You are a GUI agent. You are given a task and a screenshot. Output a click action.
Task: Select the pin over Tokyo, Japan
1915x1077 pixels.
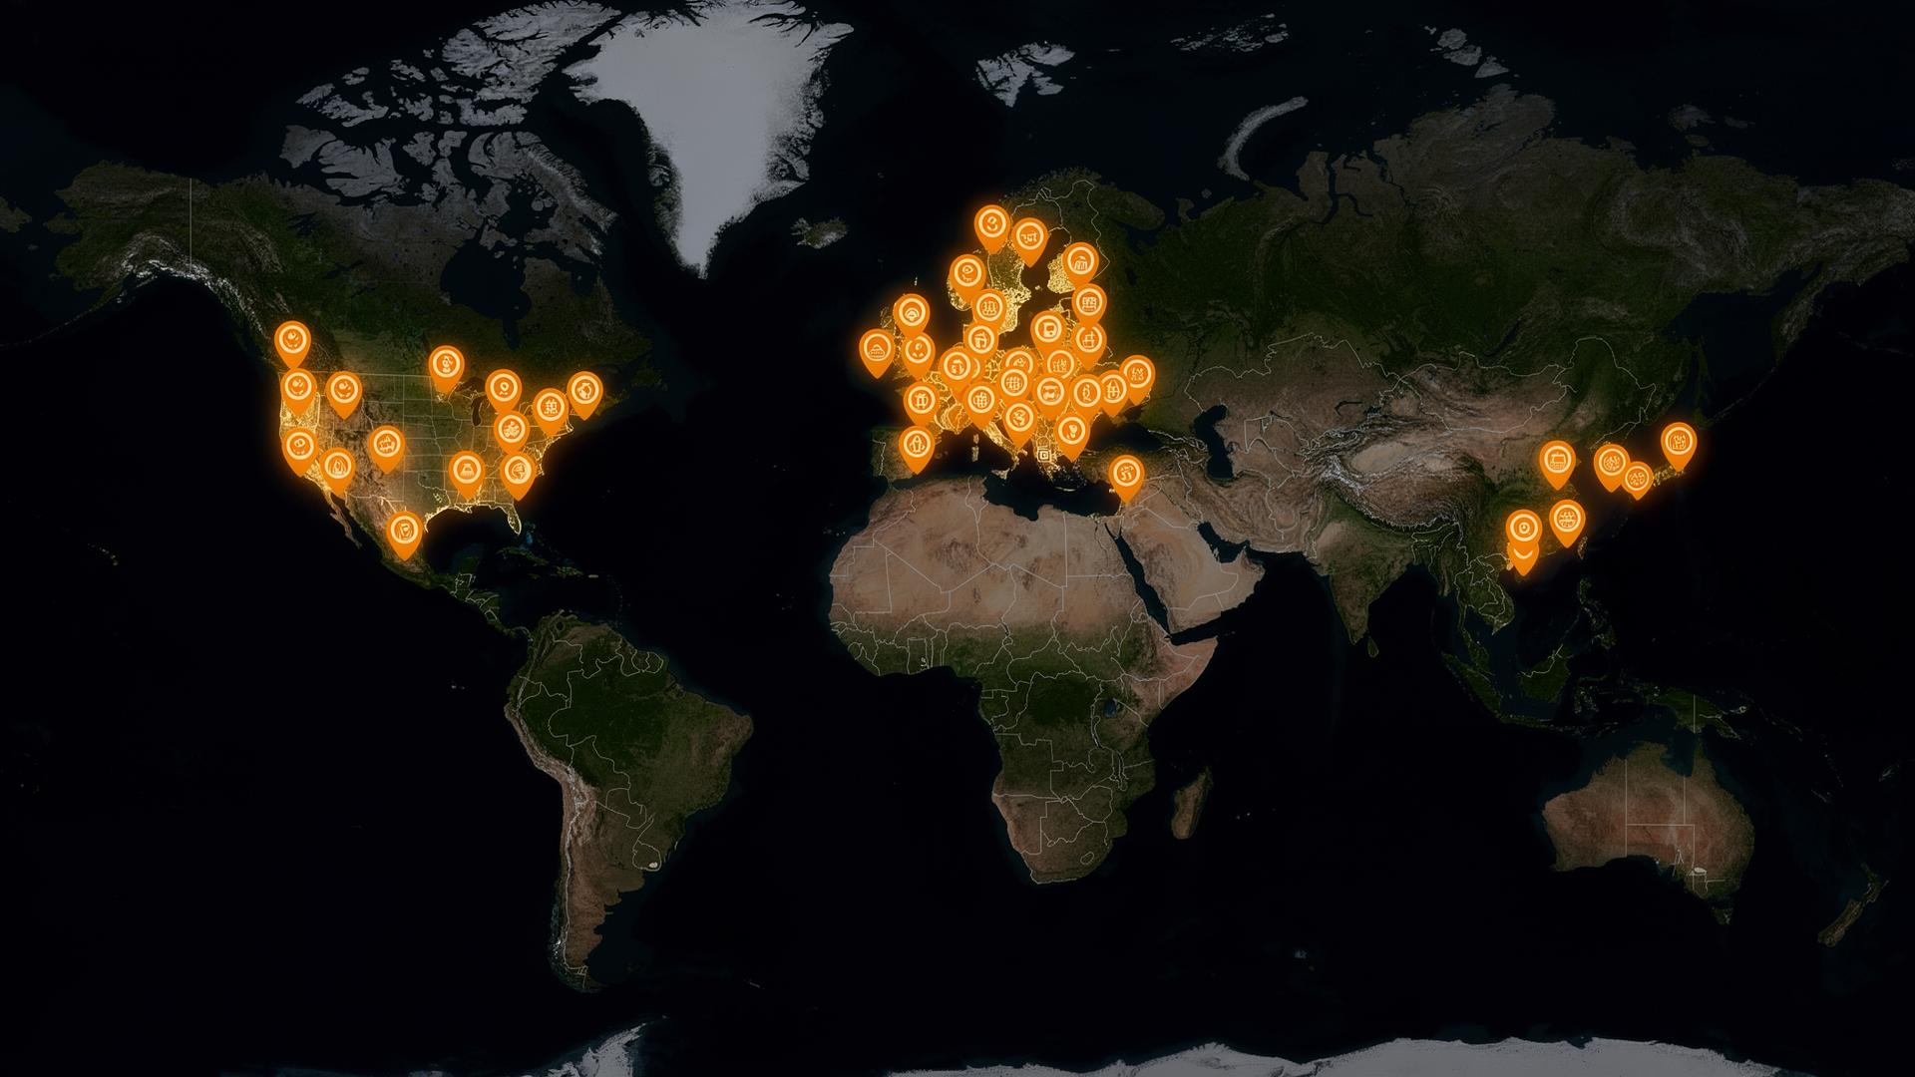point(1678,445)
